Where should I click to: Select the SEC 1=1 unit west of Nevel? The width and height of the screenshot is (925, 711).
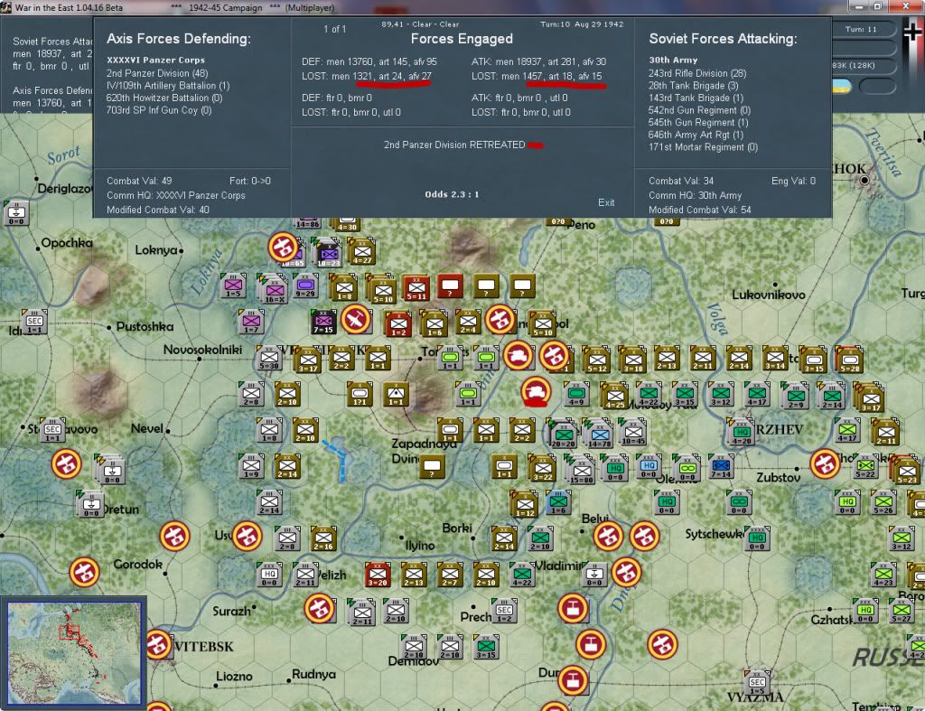coord(52,430)
